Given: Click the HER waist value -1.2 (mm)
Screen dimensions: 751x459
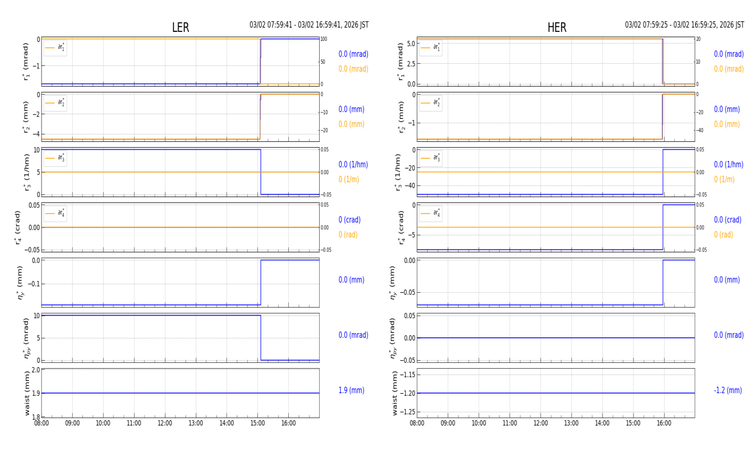Looking at the screenshot, I should (728, 390).
